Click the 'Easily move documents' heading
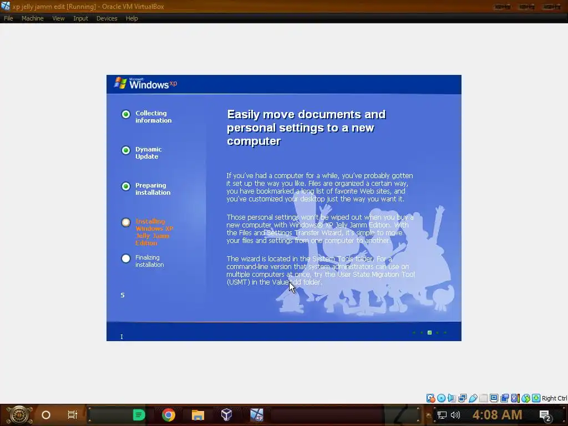Viewport: 568px width, 426px height. pos(306,128)
